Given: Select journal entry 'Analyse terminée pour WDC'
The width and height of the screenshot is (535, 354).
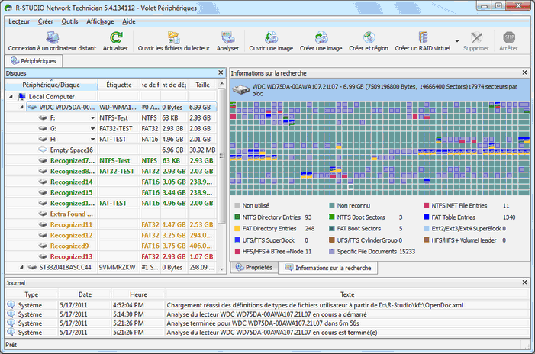Looking at the screenshot, I should (267, 323).
